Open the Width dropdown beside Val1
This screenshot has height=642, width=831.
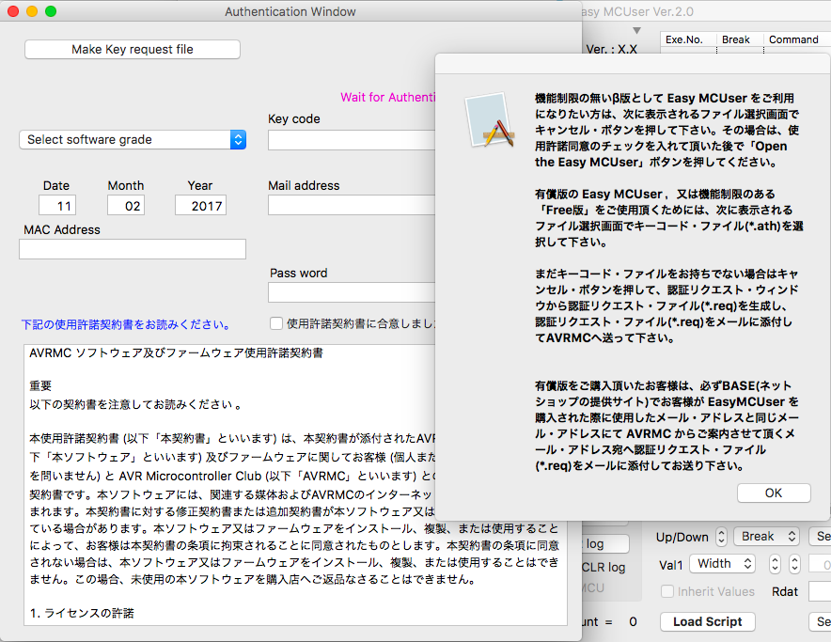click(722, 564)
